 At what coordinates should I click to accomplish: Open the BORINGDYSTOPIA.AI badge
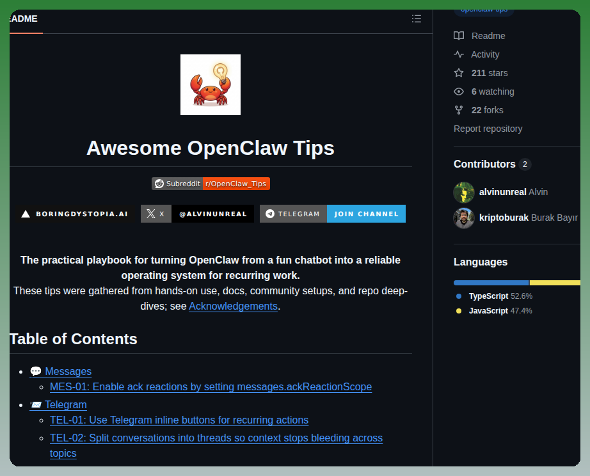[x=75, y=214]
